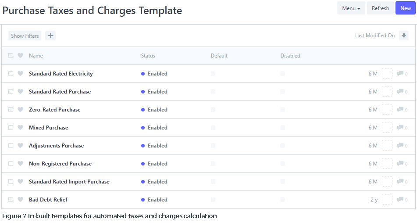
Task: Click the Refresh button
Action: (x=380, y=8)
